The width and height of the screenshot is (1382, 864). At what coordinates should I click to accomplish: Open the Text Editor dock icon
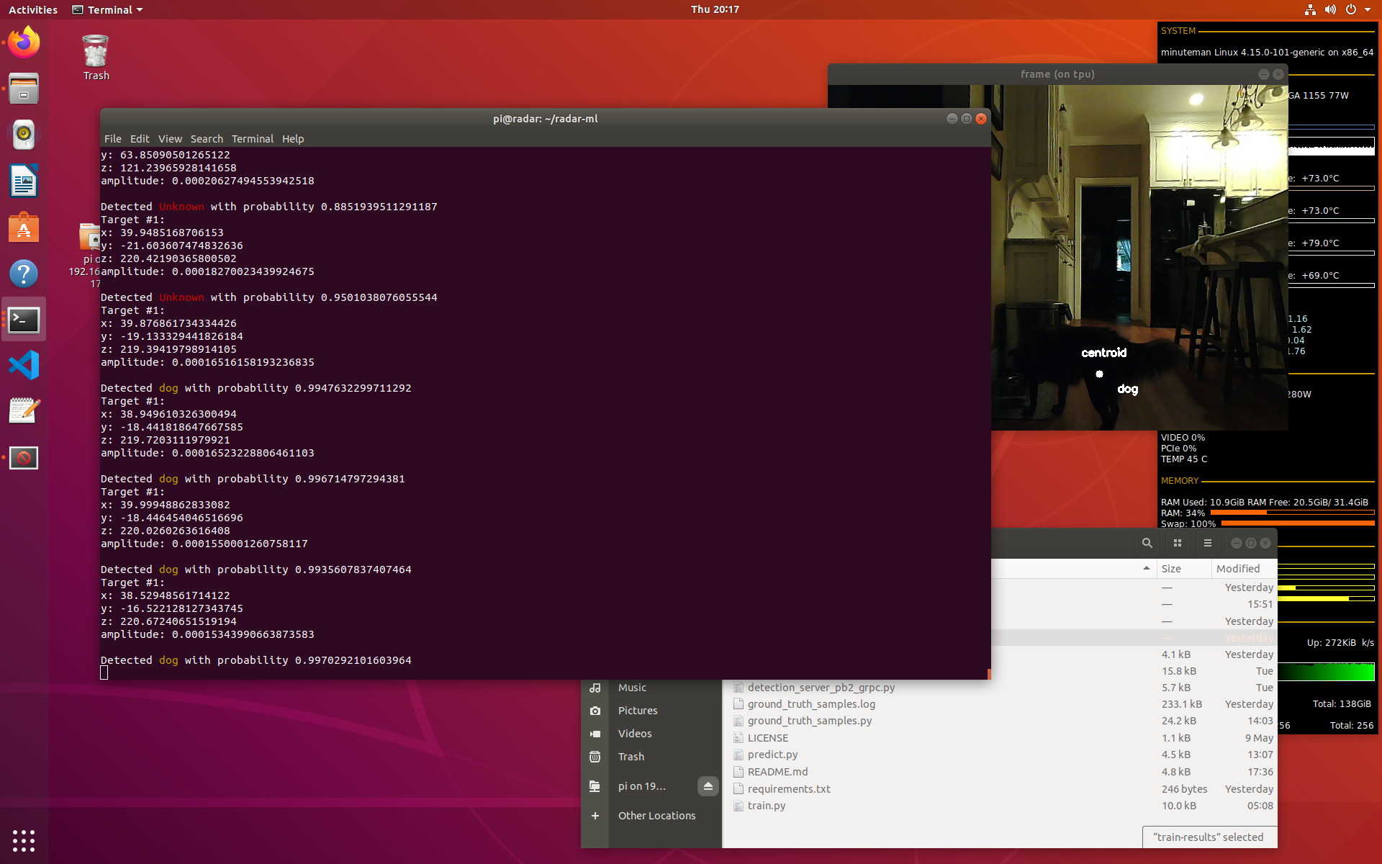tap(24, 411)
